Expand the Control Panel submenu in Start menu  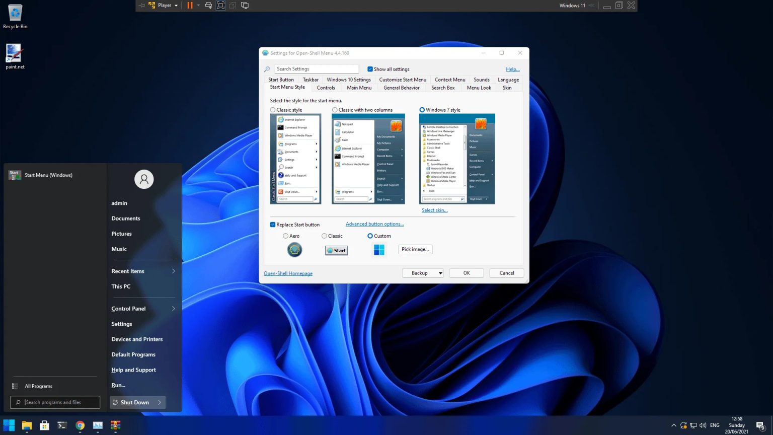[x=173, y=308]
